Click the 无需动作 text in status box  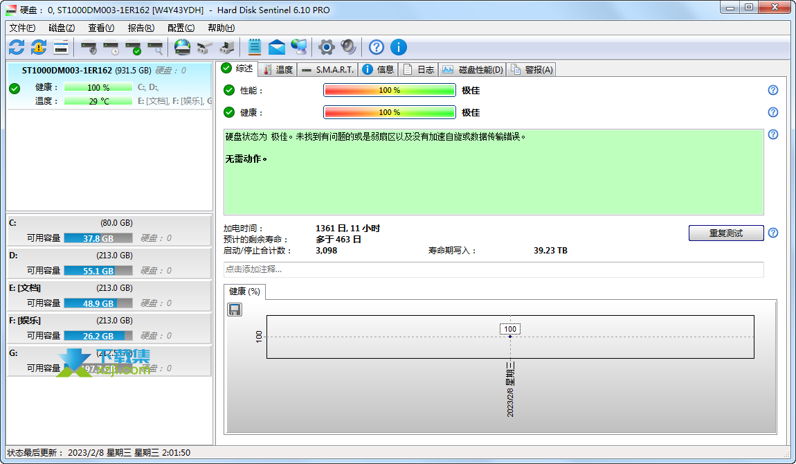[x=246, y=159]
